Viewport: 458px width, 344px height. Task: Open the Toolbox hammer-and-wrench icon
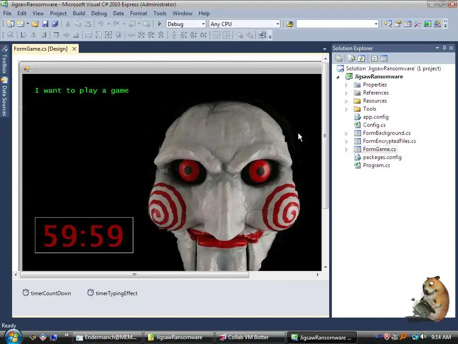point(418,24)
